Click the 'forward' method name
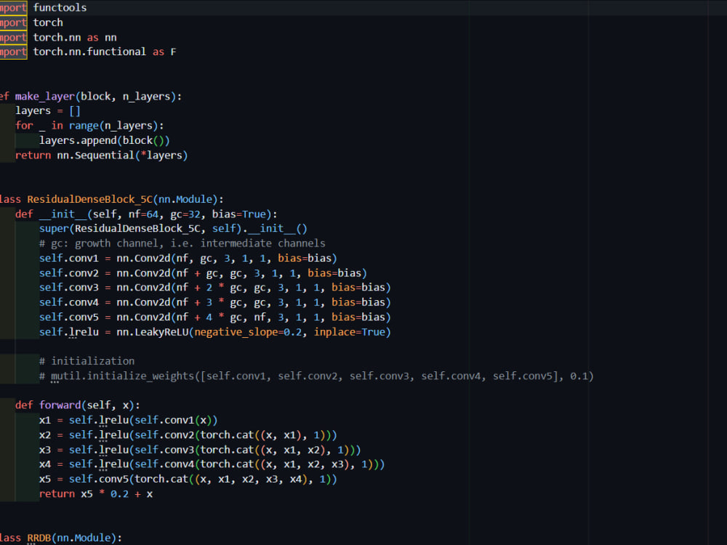The width and height of the screenshot is (727, 545). point(60,405)
